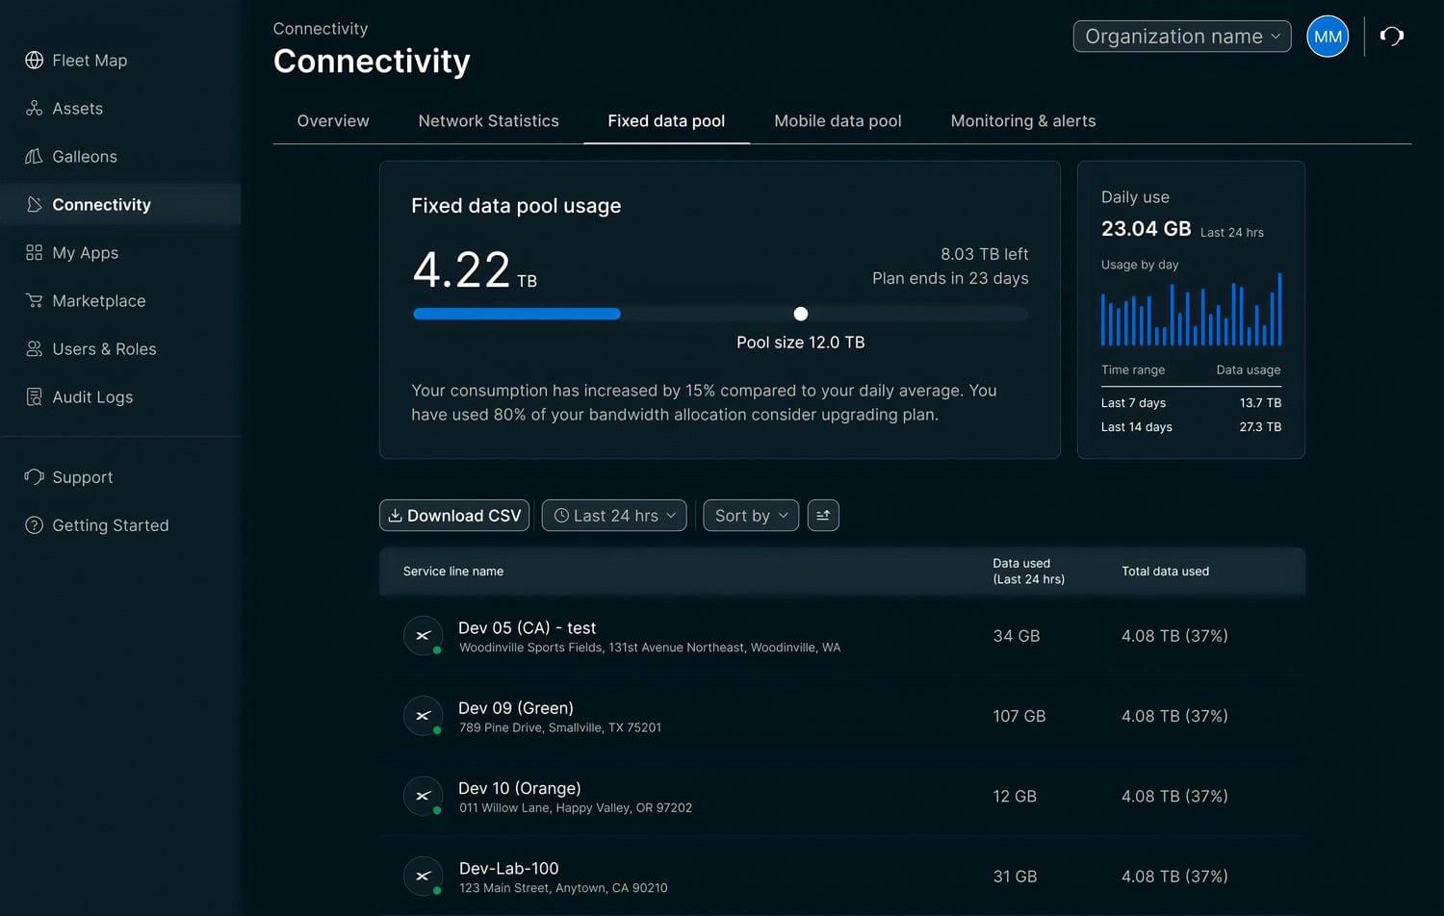Go to Fleet Map in sidebar
This screenshot has width=1444, height=916.
point(90,61)
